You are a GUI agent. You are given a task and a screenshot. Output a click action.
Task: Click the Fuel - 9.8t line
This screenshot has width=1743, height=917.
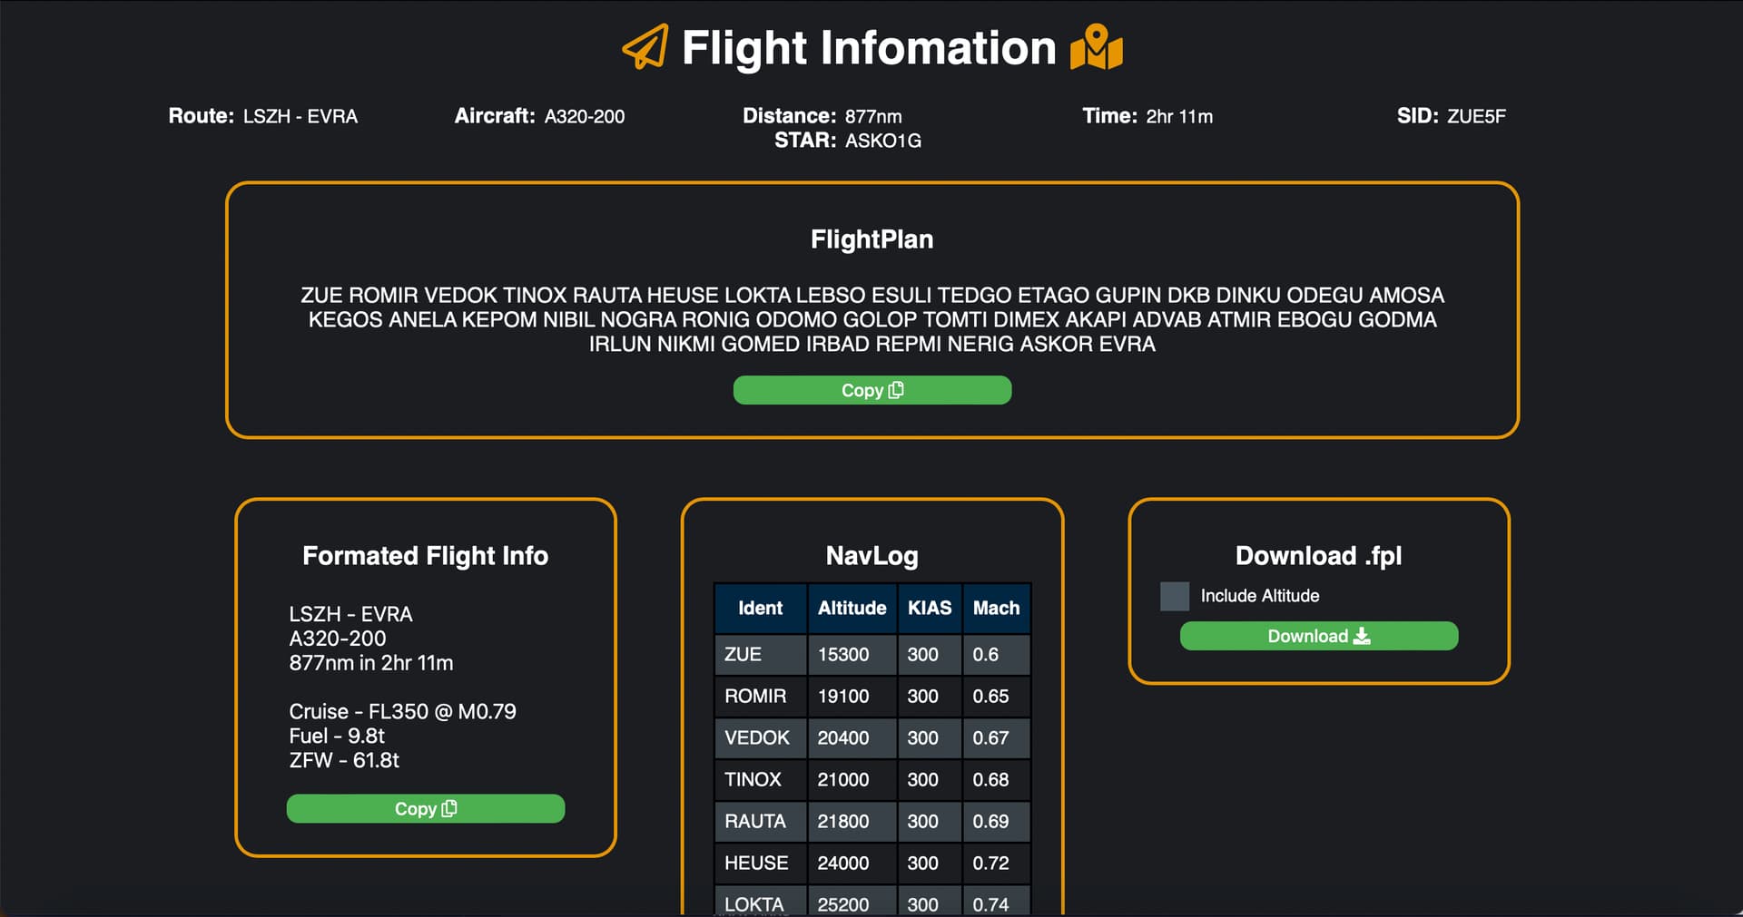pyautogui.click(x=337, y=737)
